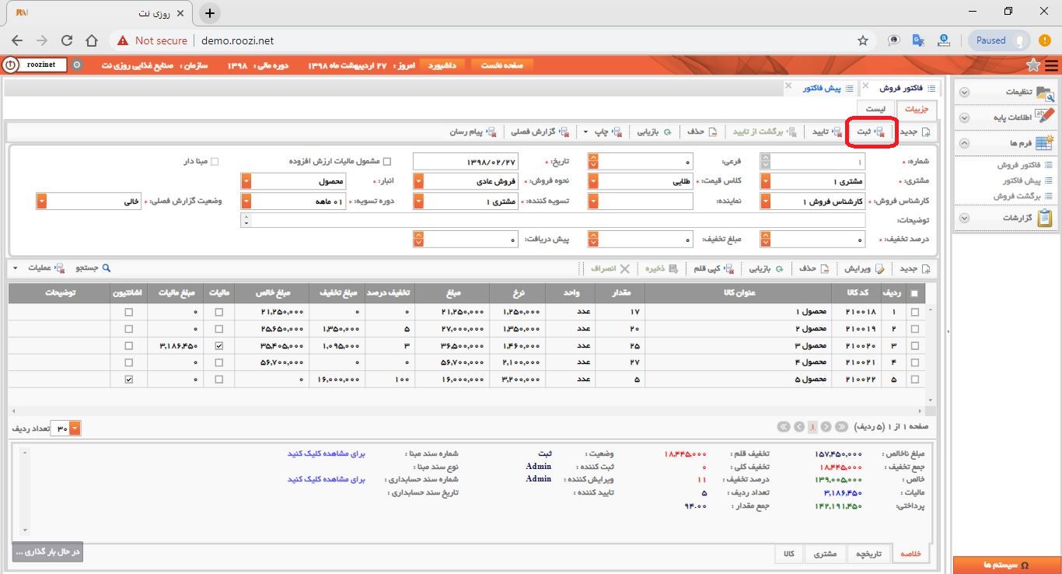Check the اشانتیون checkbox on the محصول ۱ row

tap(129, 312)
